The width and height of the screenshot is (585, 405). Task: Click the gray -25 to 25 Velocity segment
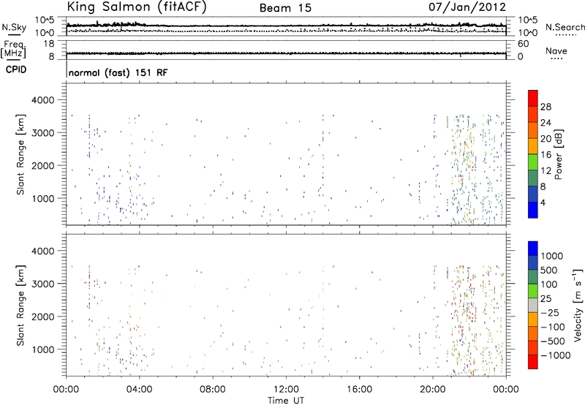[x=533, y=305]
